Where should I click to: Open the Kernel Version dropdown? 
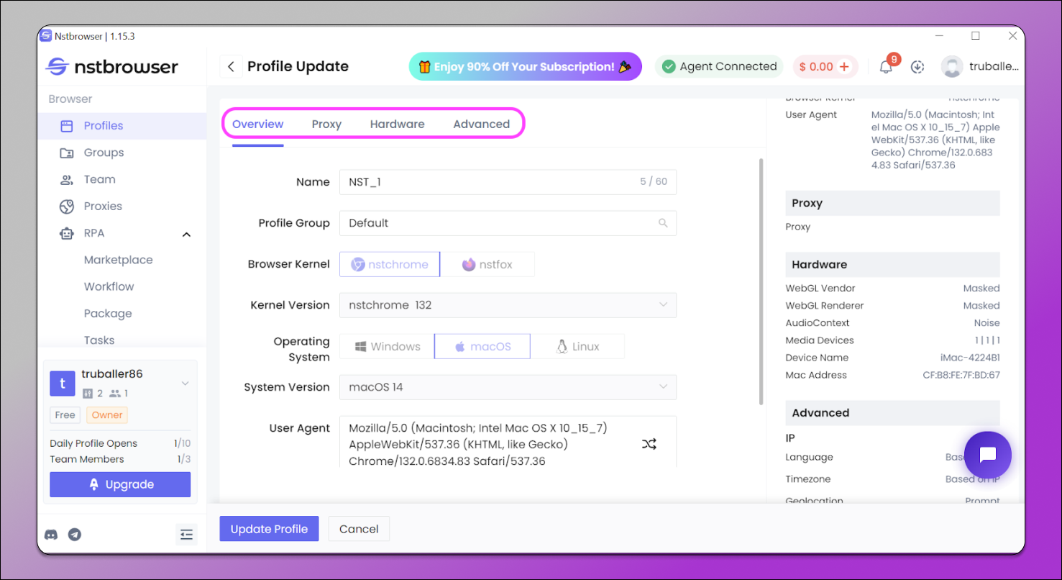tap(508, 305)
